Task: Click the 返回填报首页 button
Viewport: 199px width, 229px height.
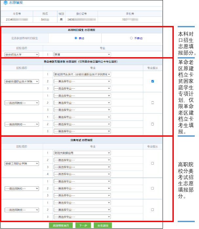Action: pos(61,225)
